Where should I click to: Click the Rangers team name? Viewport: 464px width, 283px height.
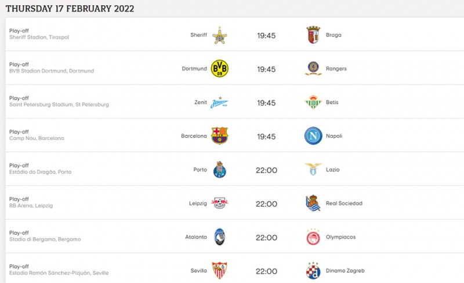pos(336,68)
